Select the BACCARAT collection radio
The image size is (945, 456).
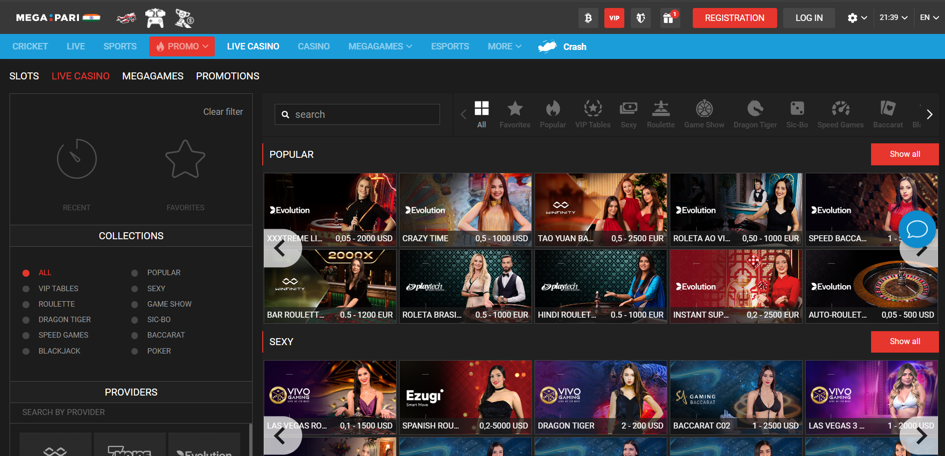coord(134,336)
